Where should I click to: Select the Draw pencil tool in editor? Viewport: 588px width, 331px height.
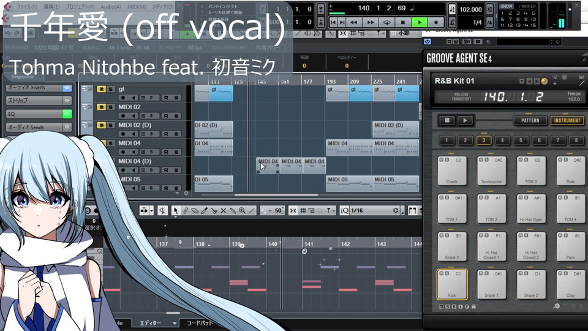pos(185,210)
